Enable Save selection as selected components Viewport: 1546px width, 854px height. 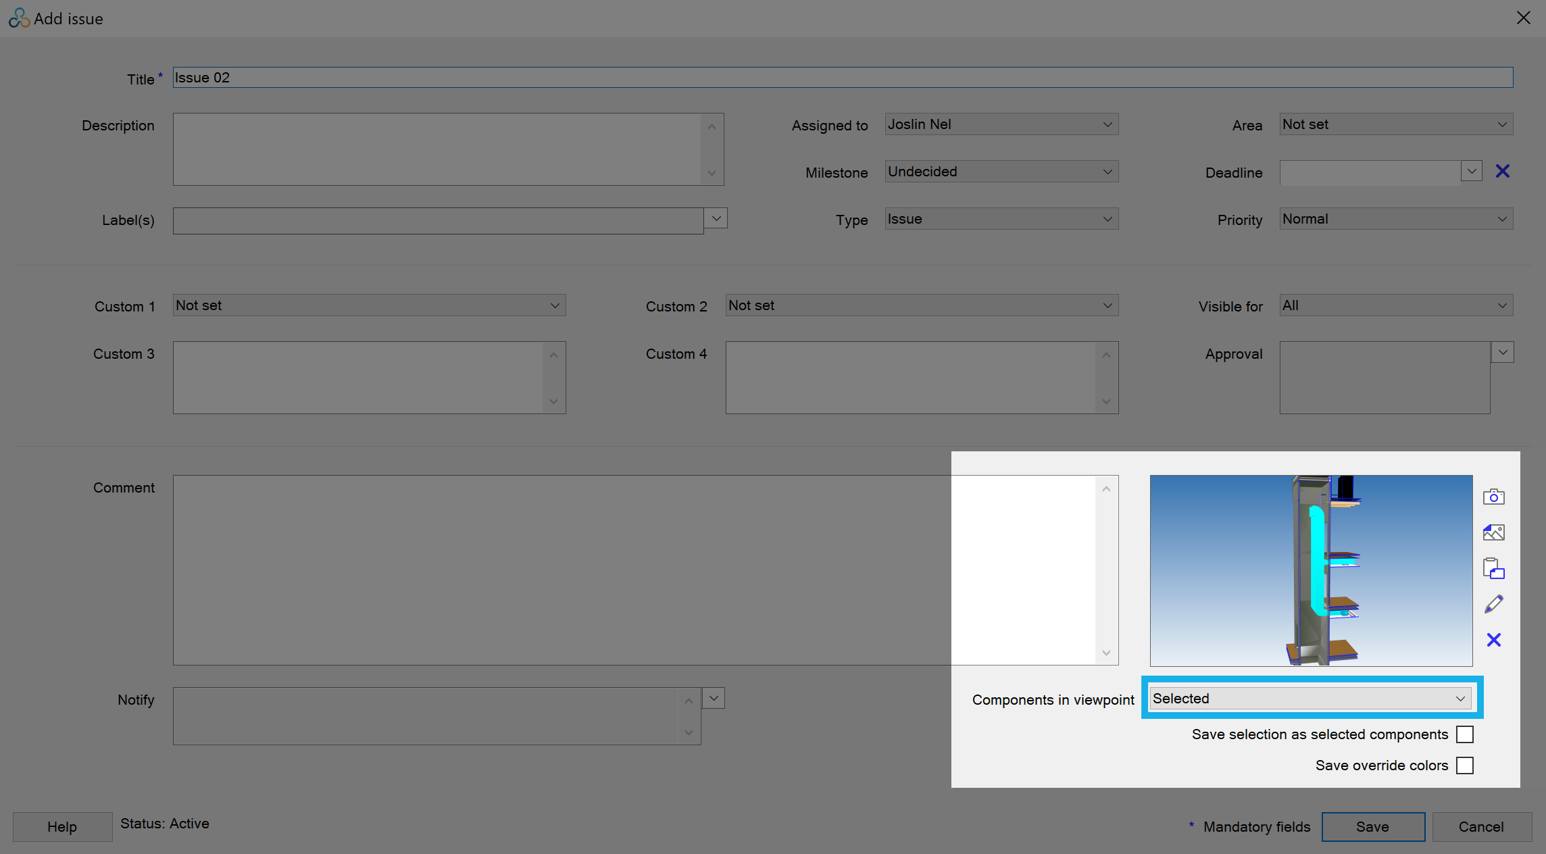pyautogui.click(x=1464, y=734)
